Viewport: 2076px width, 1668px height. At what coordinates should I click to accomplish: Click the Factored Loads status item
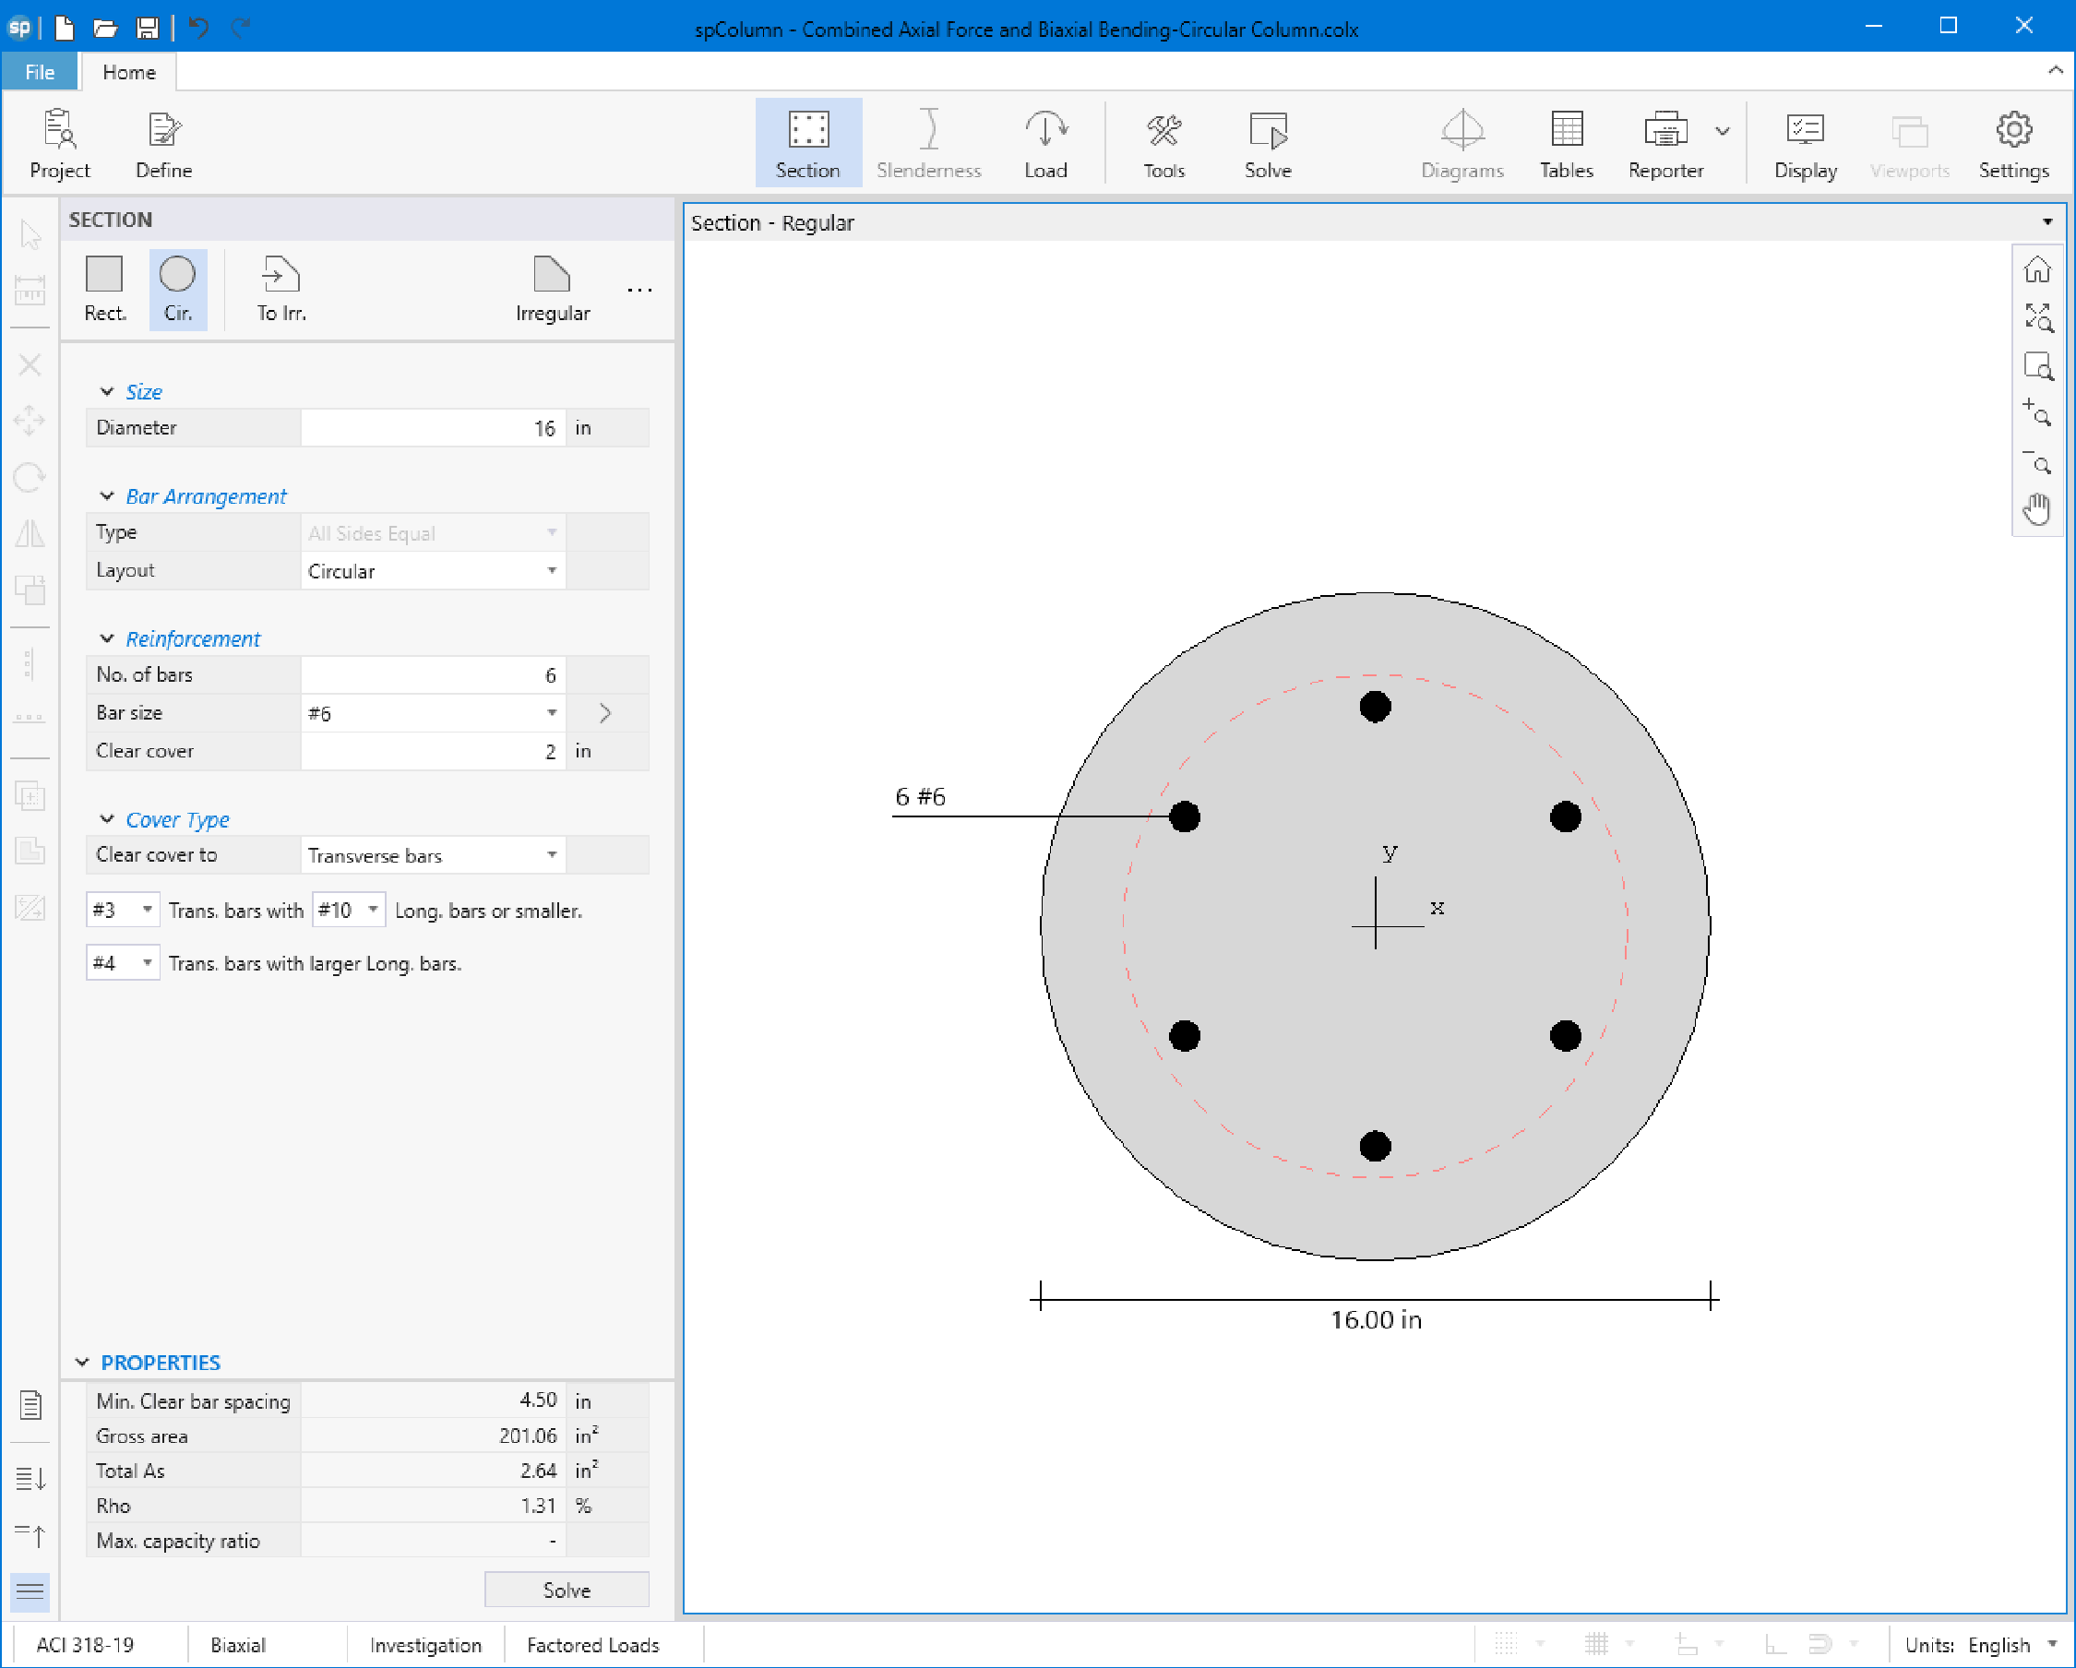tap(593, 1645)
